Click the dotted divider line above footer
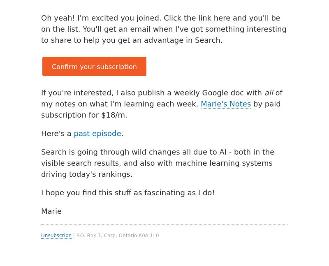 (164, 224)
